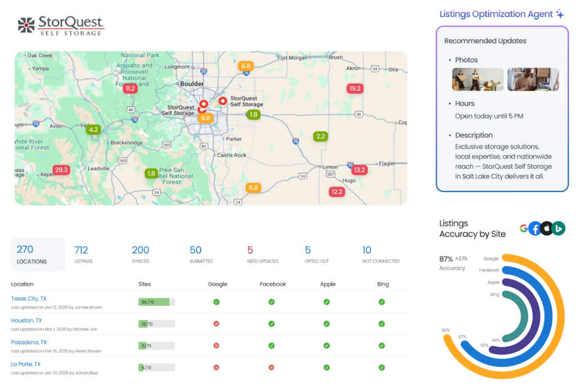Select the 6.8 orange cluster marker near Boulder
Viewport: 576px width, 389px height.
pos(206,118)
